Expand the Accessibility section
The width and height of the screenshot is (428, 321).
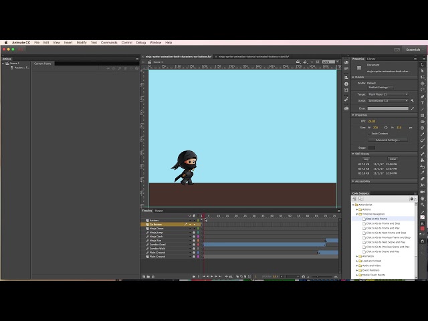tap(353, 181)
